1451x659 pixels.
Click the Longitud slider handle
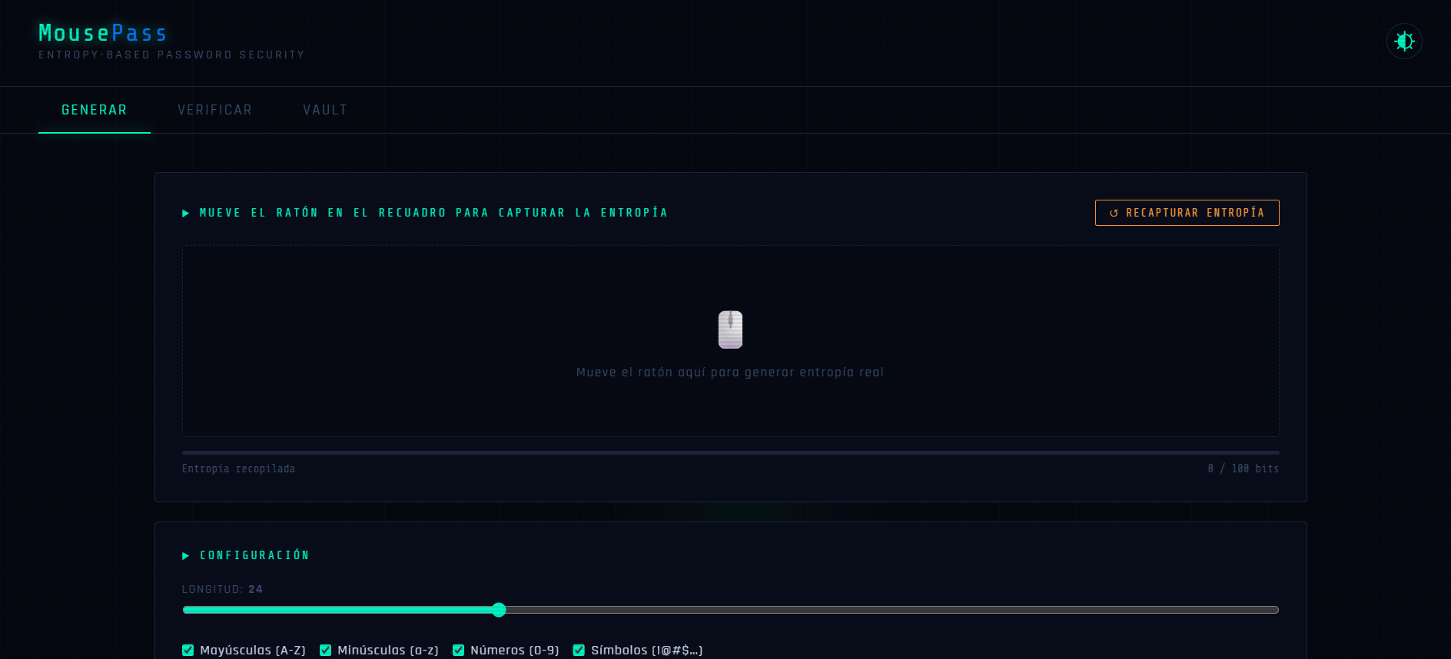point(499,610)
